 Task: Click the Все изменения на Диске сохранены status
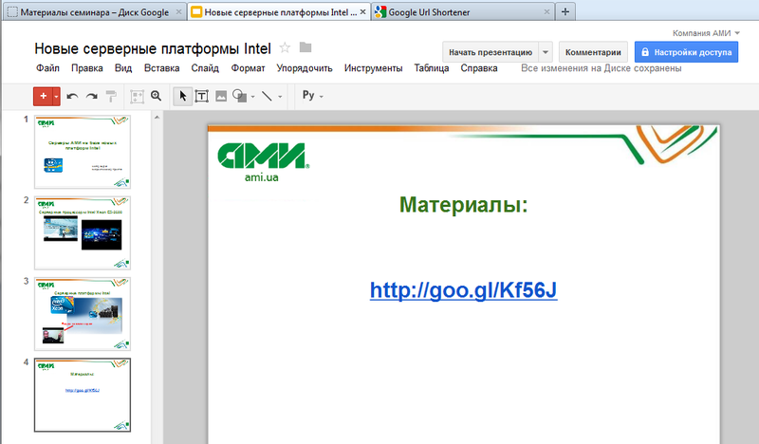pos(601,68)
